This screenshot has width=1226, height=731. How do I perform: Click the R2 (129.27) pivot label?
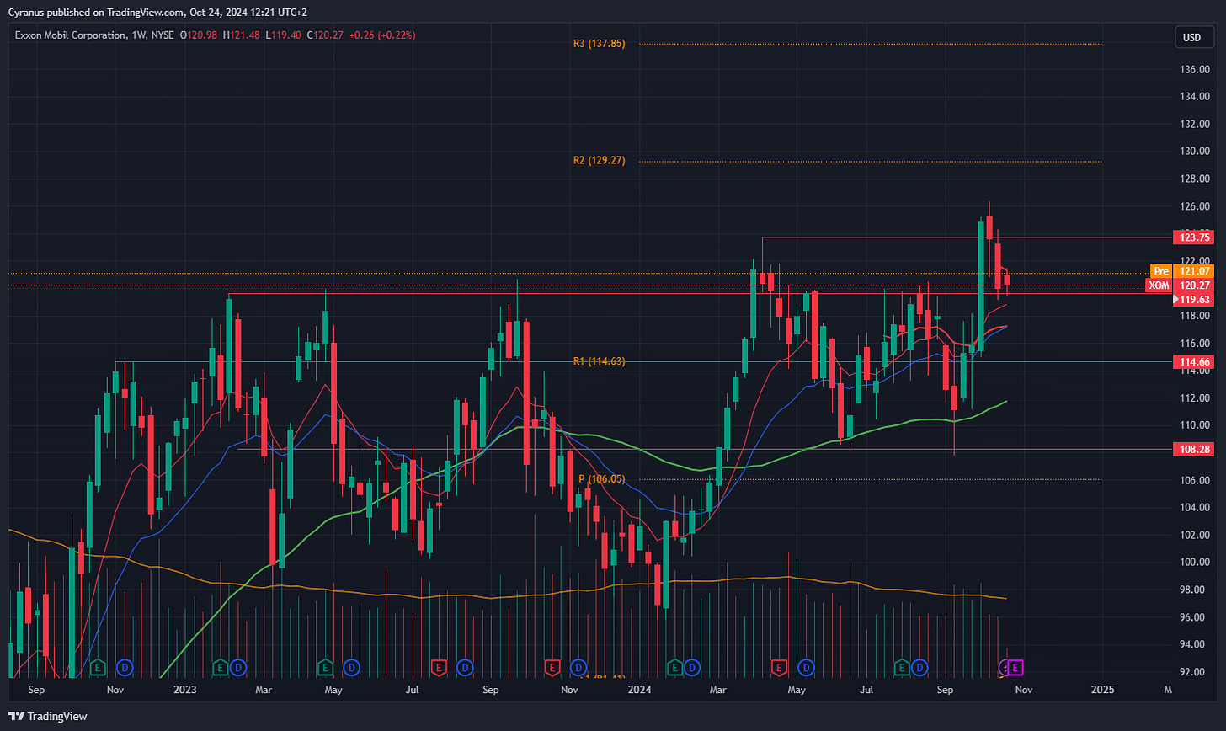(x=600, y=160)
